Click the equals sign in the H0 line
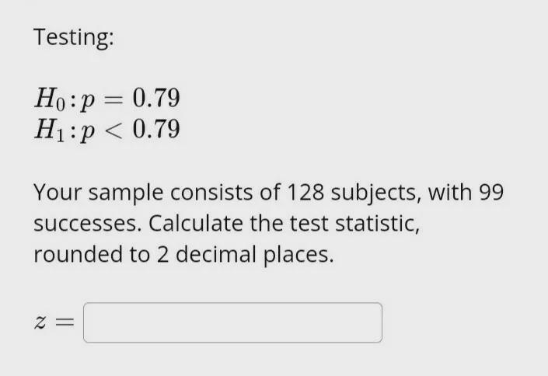Viewport: 548px width, 376px height. tap(115, 99)
